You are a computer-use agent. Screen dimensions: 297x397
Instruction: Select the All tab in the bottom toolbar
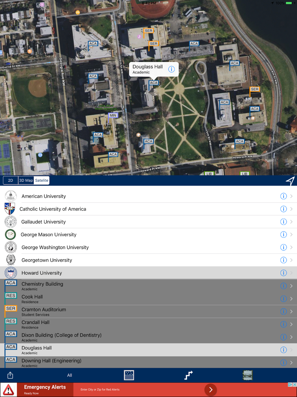point(69,375)
